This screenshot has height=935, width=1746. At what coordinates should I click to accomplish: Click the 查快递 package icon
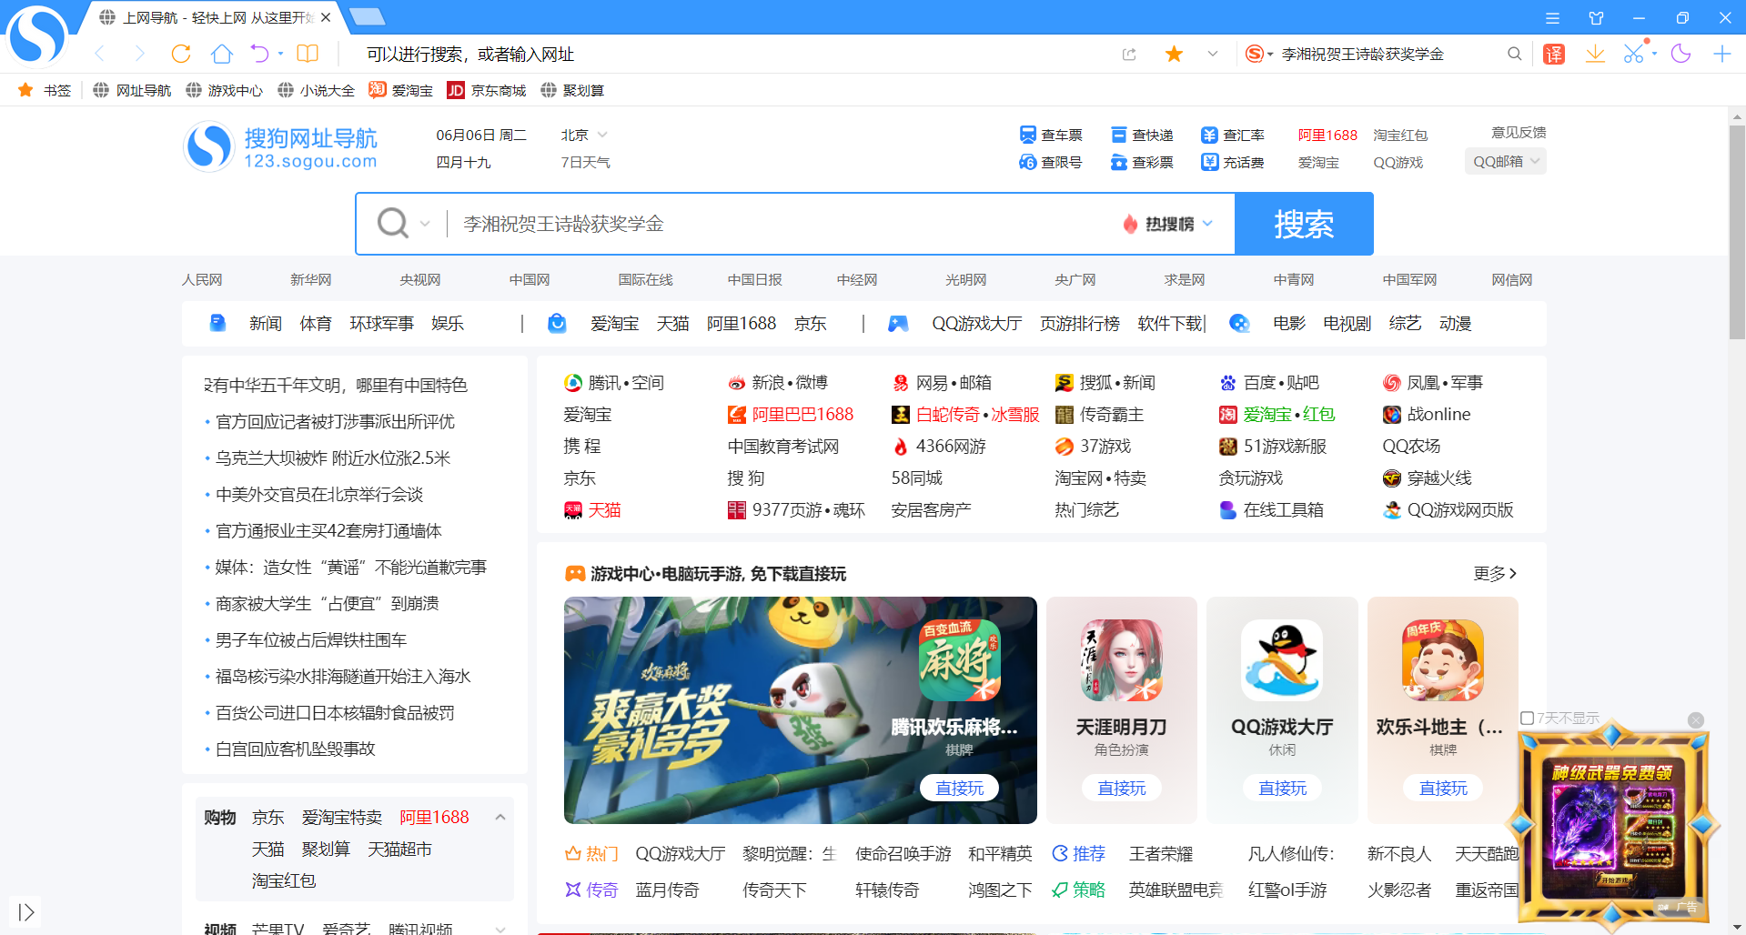click(1118, 135)
